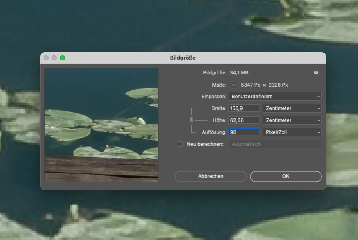The image size is (358, 240).
Task: Click the Abbrechen button
Action: click(x=211, y=176)
